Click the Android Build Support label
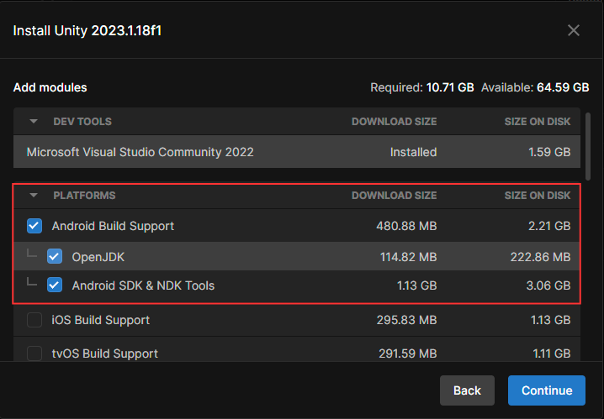Screen dimensions: 604x419 click(x=113, y=226)
